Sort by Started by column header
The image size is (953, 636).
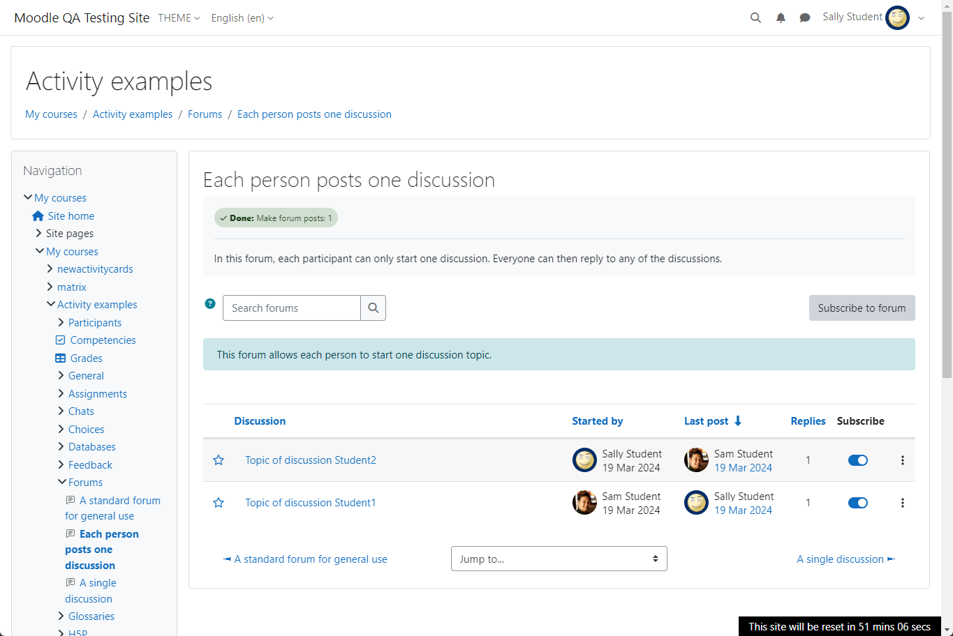coord(598,421)
